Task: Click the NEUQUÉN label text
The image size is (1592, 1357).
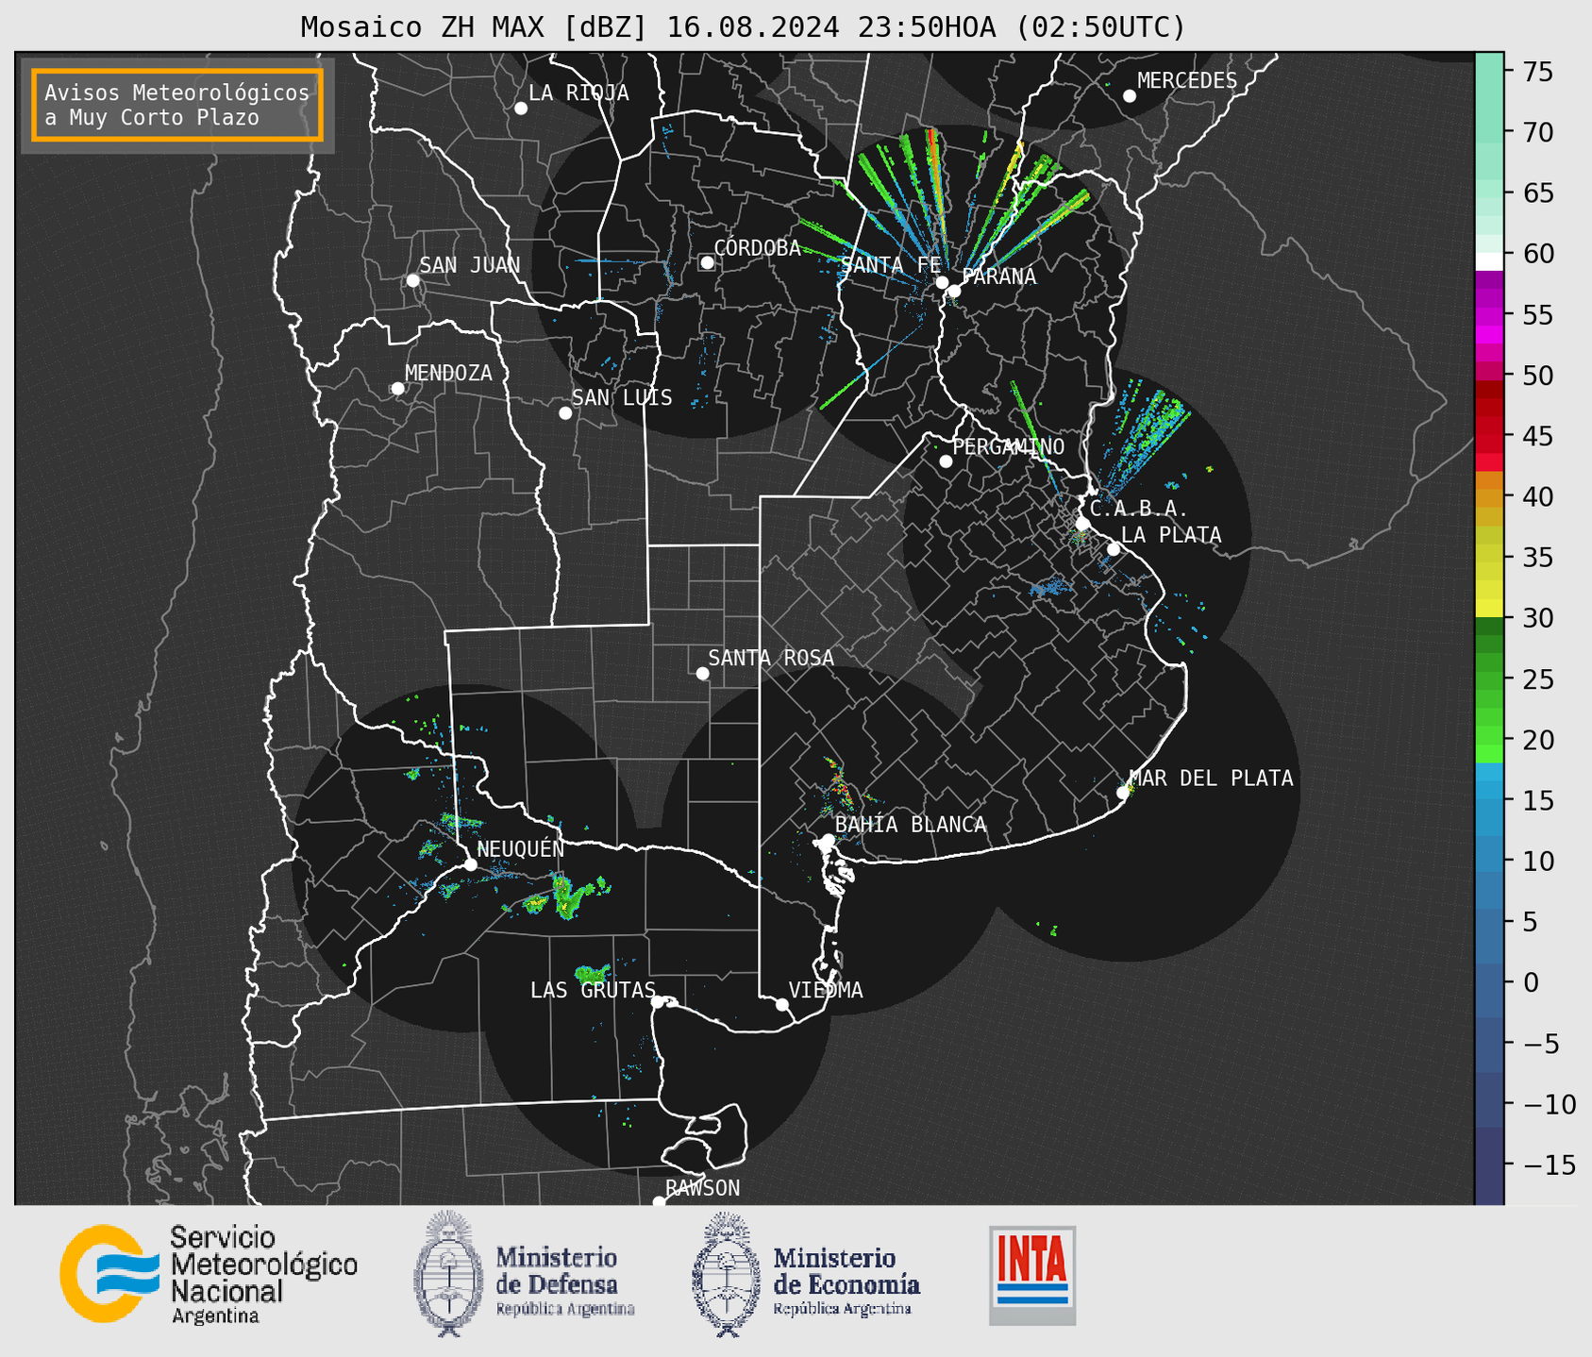Action: click(520, 849)
